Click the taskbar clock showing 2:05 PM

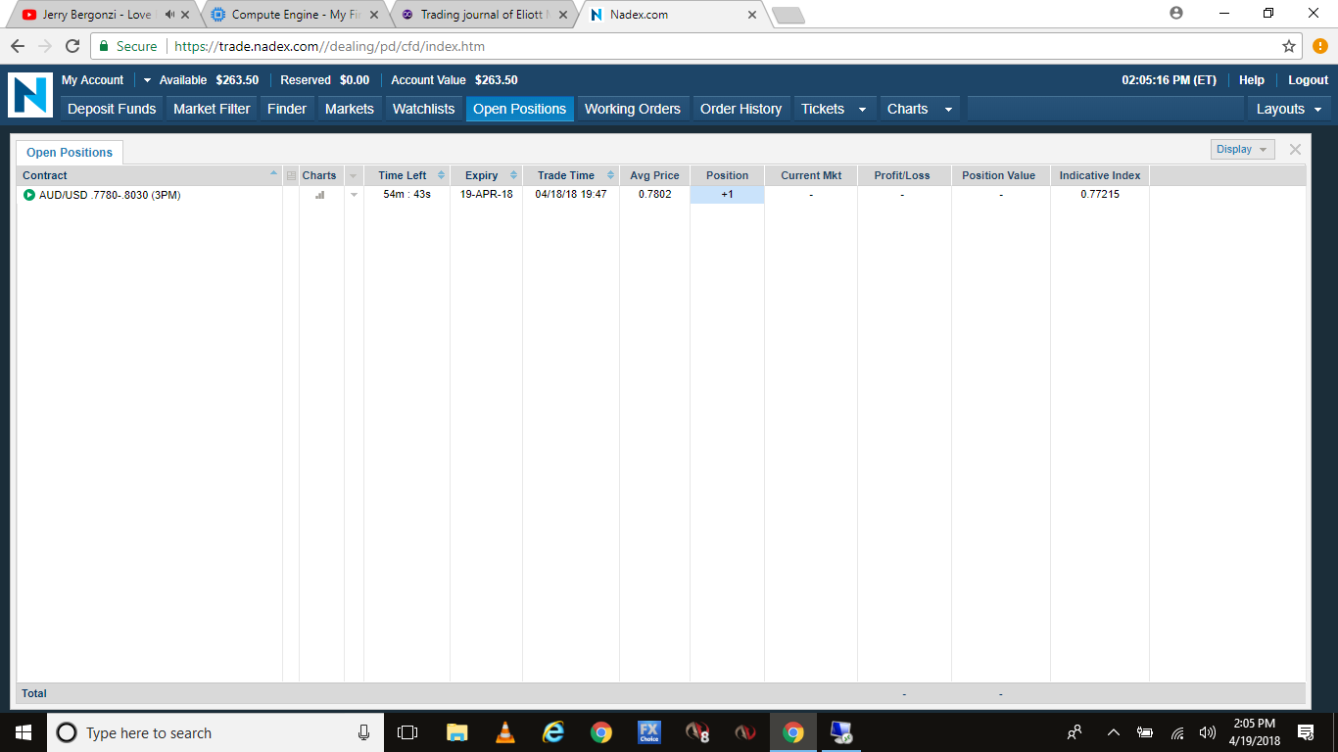click(1254, 732)
